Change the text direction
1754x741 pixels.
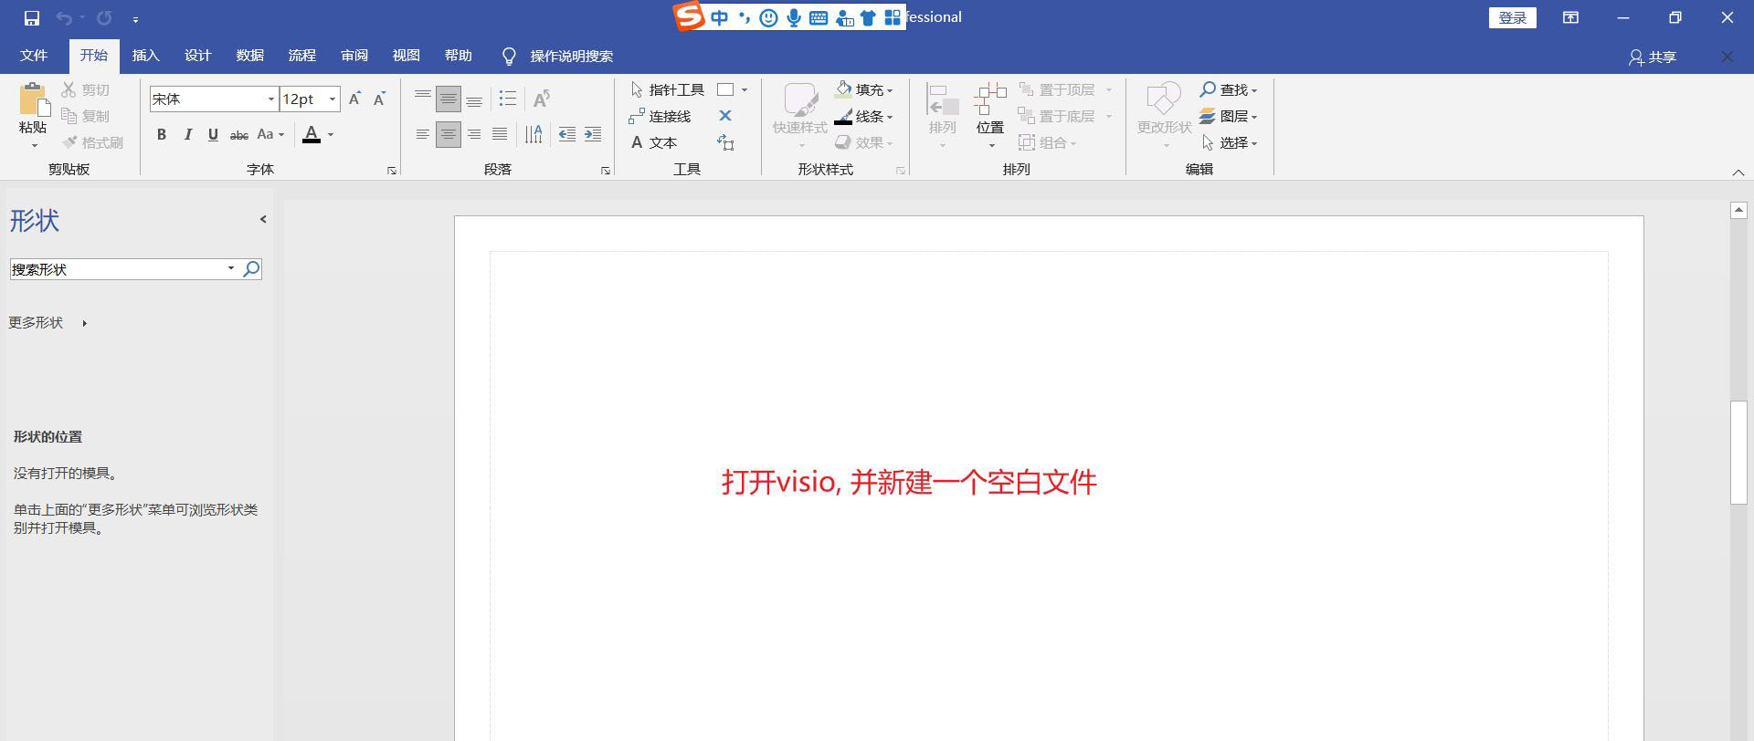(x=534, y=135)
